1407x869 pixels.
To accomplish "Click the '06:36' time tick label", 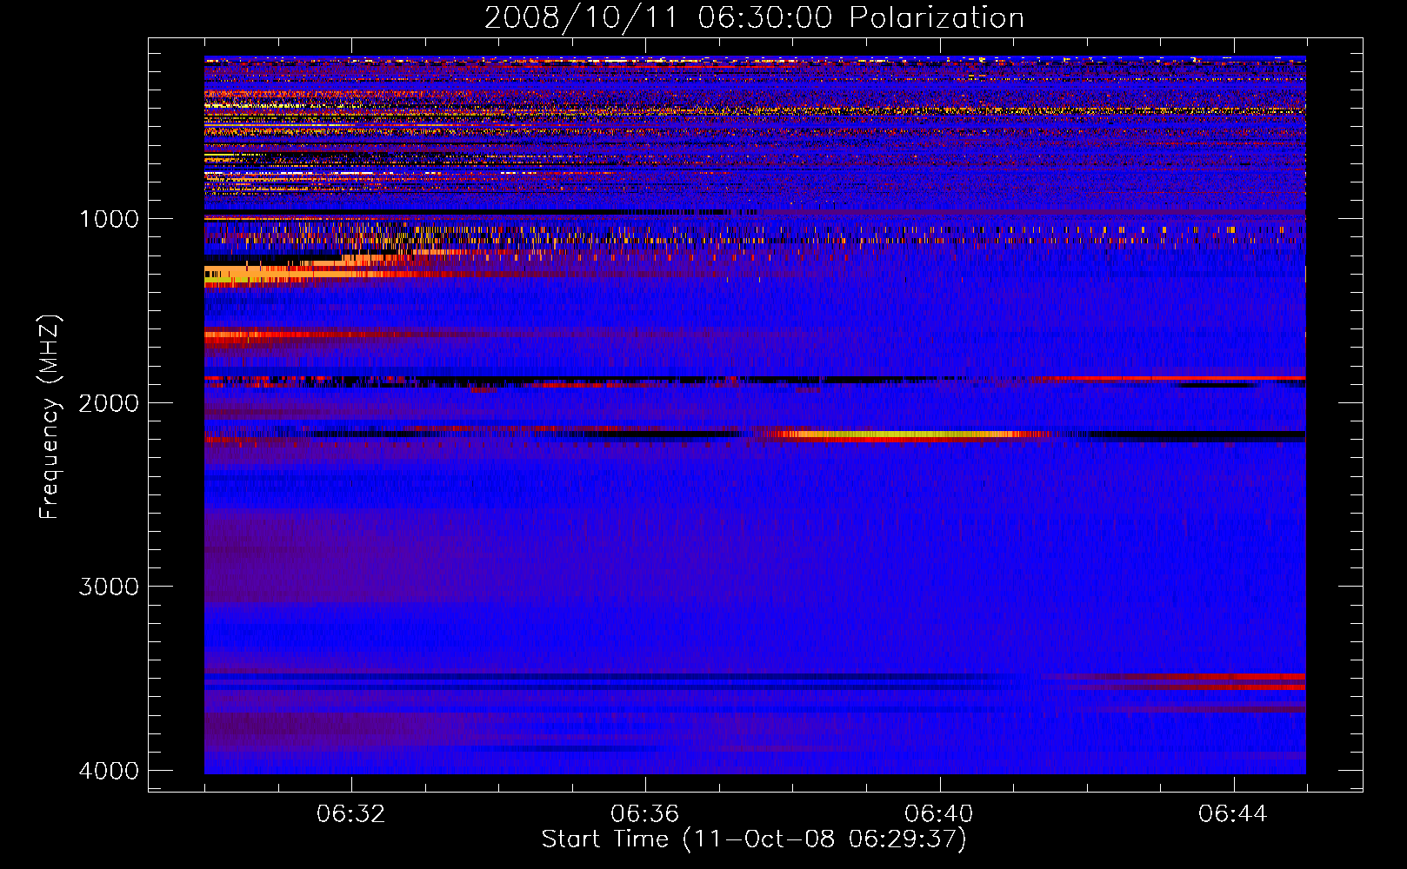I will click(645, 814).
